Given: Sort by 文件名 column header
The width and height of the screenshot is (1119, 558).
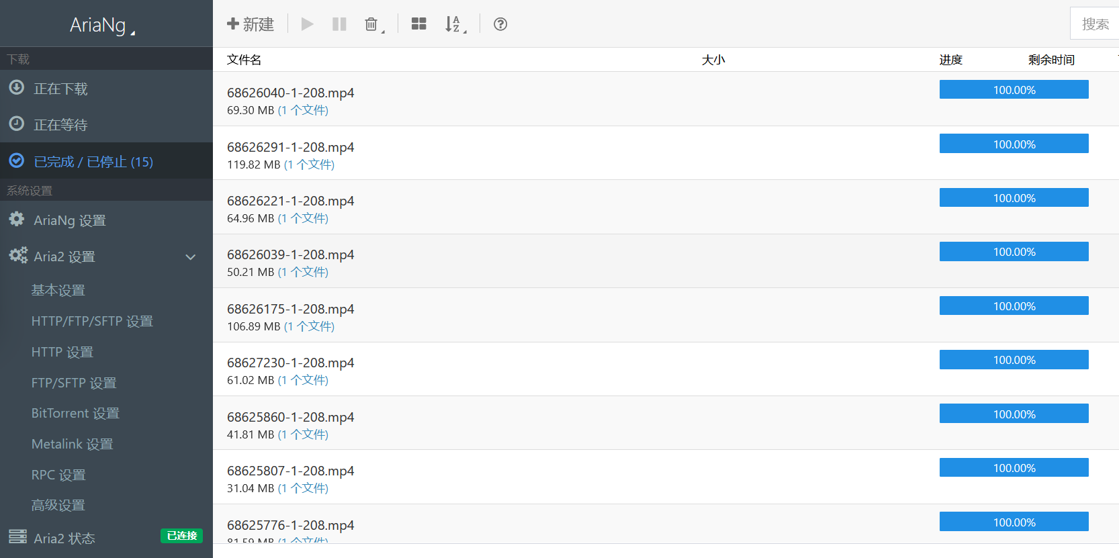Looking at the screenshot, I should coord(244,60).
